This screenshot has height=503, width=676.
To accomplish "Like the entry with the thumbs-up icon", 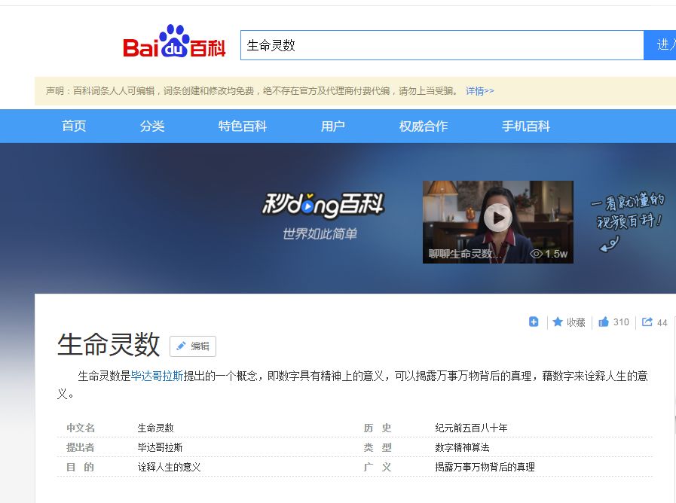I will tap(604, 322).
